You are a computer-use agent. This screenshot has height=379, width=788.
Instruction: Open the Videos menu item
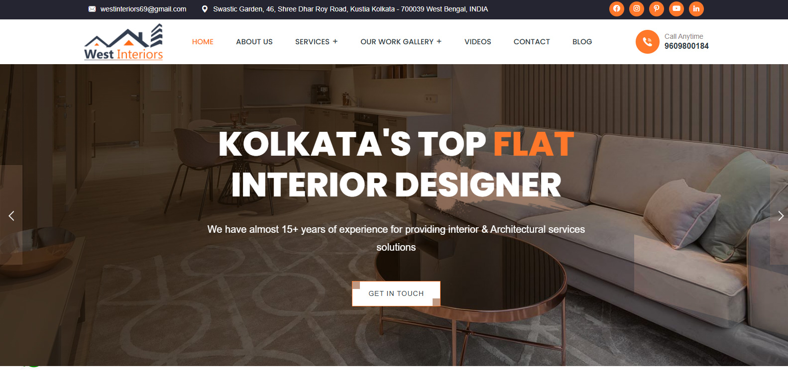pyautogui.click(x=478, y=42)
